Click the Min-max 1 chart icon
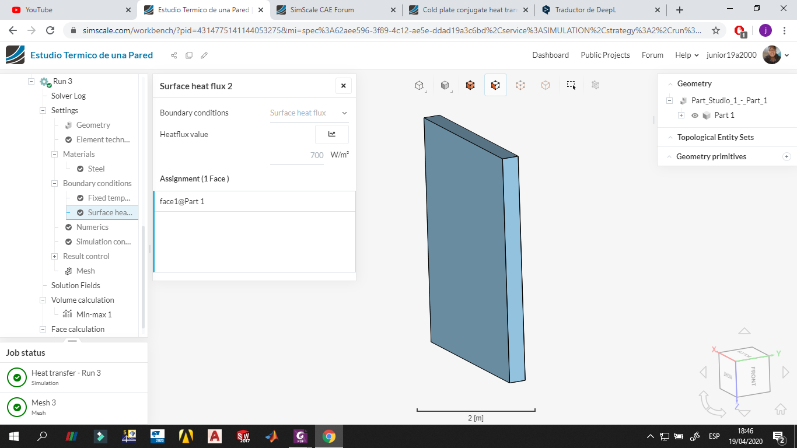 click(x=68, y=314)
